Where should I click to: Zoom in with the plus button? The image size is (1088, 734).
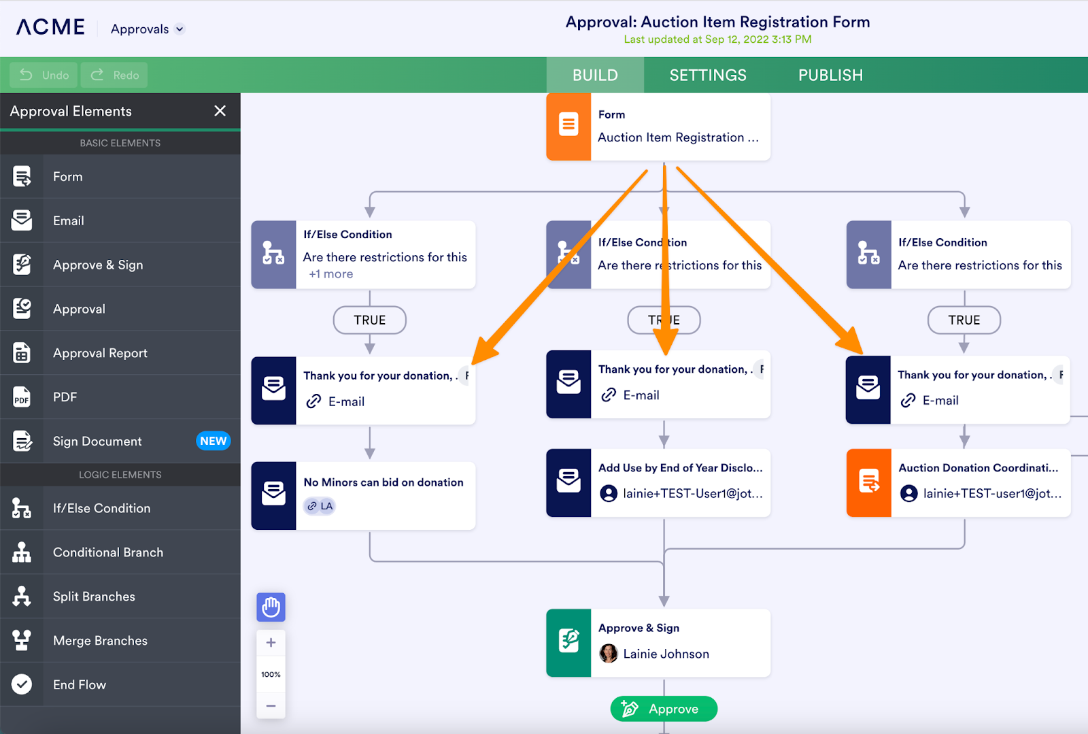pos(271,642)
